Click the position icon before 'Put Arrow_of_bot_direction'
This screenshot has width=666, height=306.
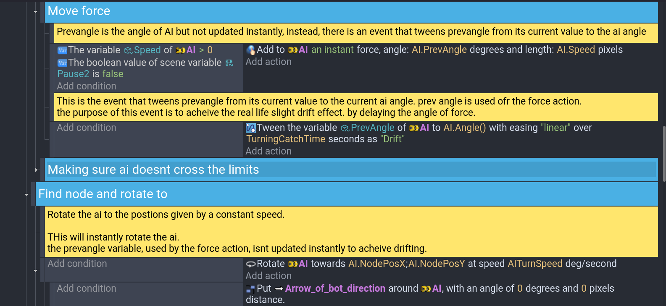tap(250, 289)
